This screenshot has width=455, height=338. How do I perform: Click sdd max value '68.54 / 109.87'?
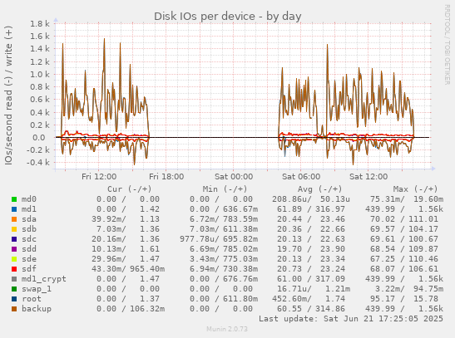404,249
